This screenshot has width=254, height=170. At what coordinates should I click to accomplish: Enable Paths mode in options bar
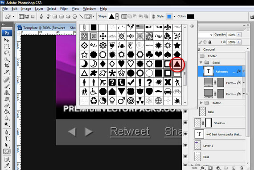click(x=27, y=16)
